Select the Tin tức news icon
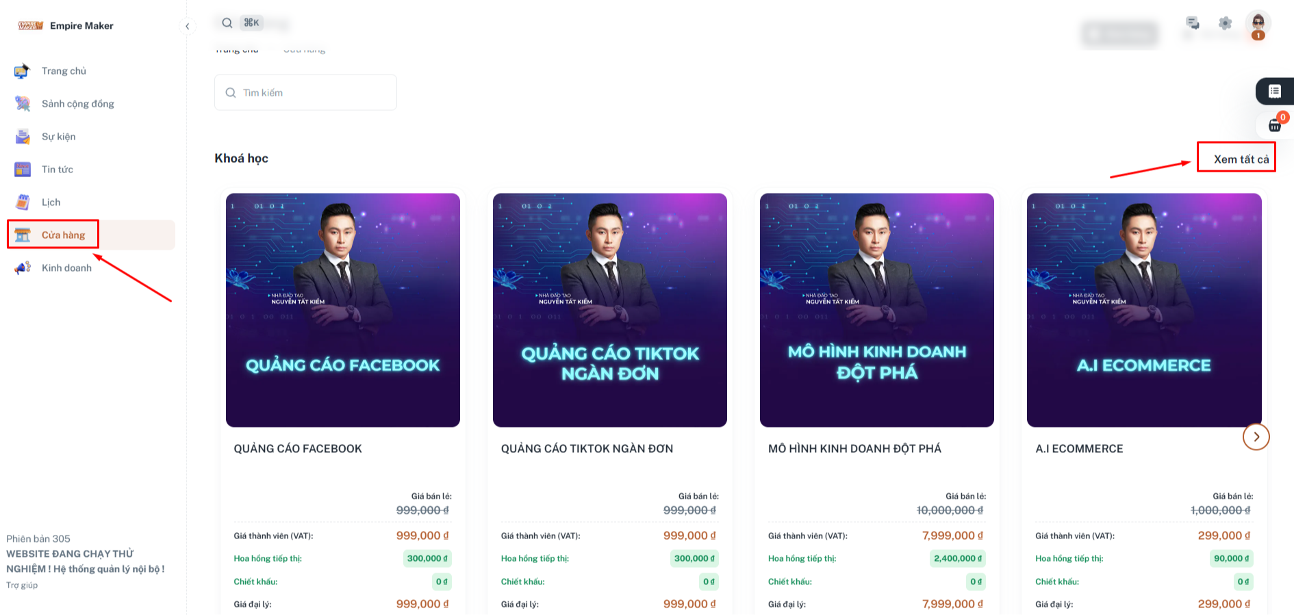This screenshot has height=615, width=1294. (x=23, y=170)
